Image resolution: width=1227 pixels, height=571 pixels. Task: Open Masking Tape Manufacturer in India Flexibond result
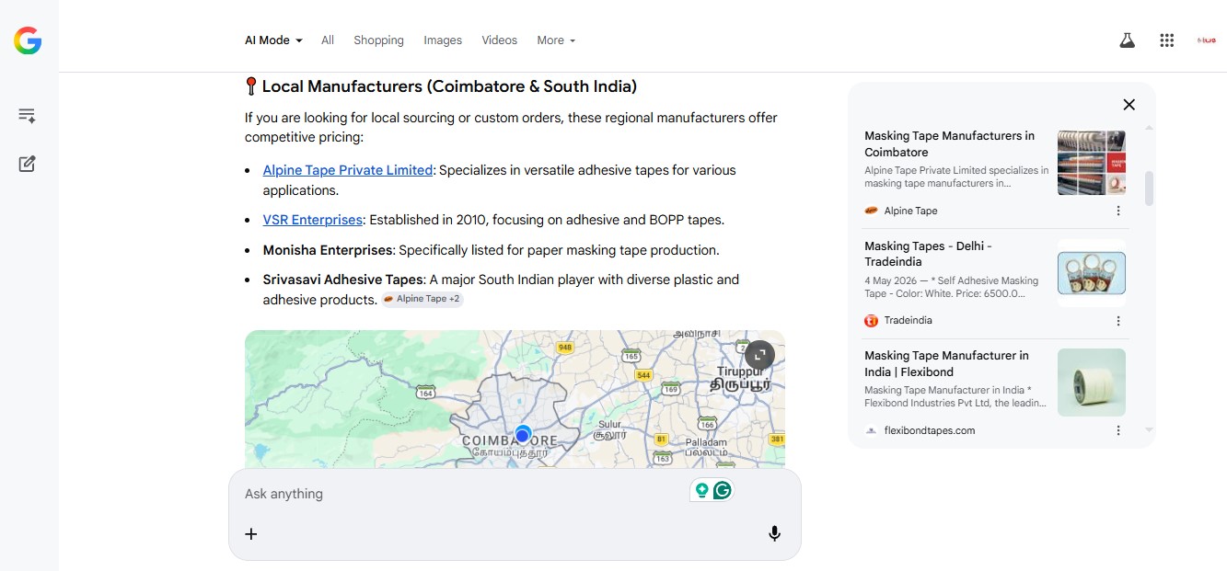947,363
